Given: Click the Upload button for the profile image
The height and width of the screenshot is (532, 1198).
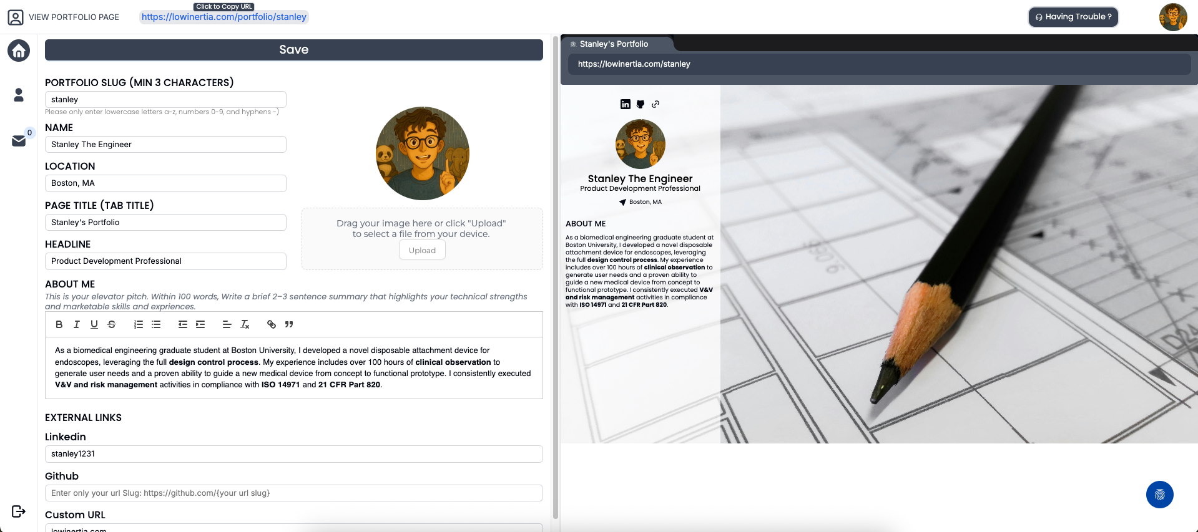Looking at the screenshot, I should pyautogui.click(x=422, y=250).
